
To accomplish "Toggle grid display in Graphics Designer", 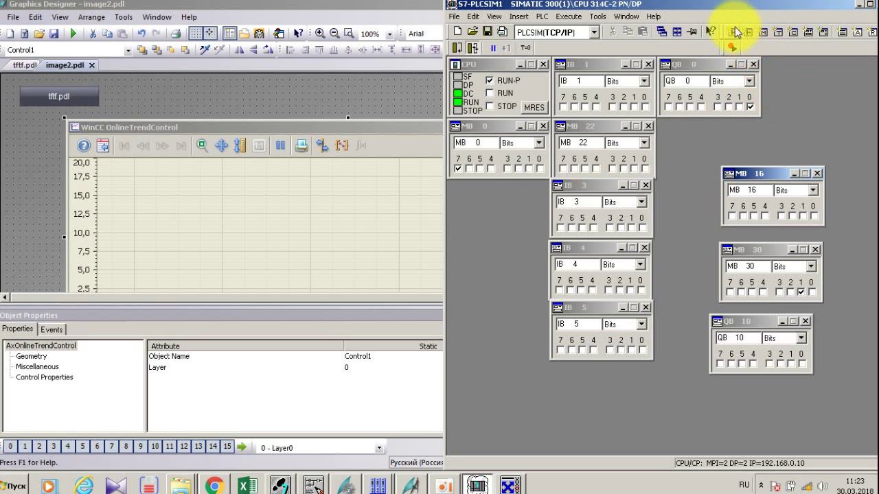I will (196, 33).
